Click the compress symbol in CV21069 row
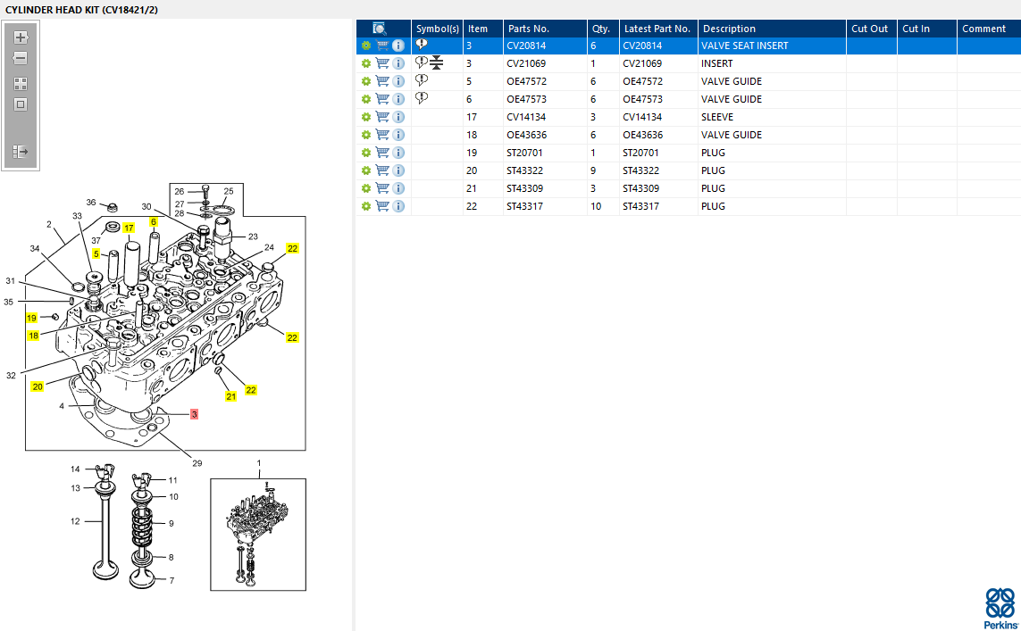Image resolution: width=1021 pixels, height=631 pixels. pyautogui.click(x=436, y=63)
